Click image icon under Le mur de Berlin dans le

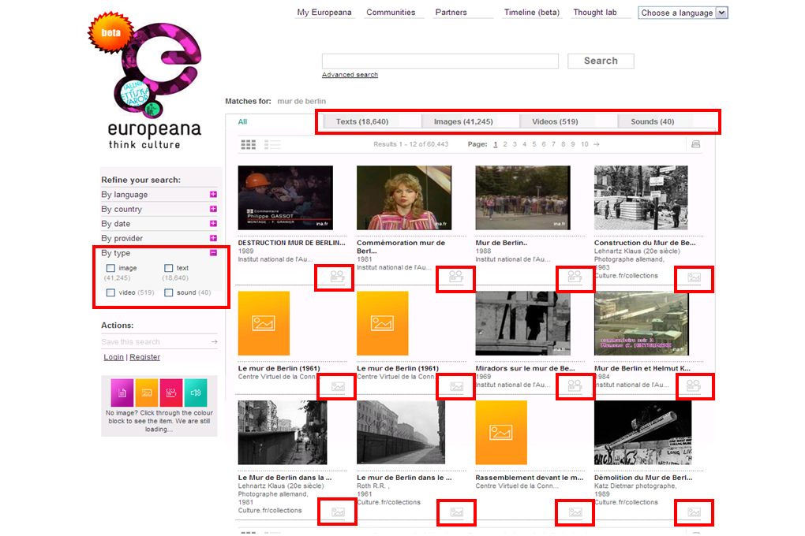[x=456, y=512]
